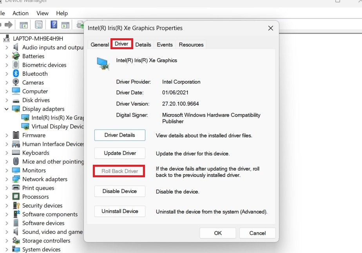This screenshot has width=362, height=253.
Task: Click the Computer monitor icon in tree
Action: tap(16, 91)
